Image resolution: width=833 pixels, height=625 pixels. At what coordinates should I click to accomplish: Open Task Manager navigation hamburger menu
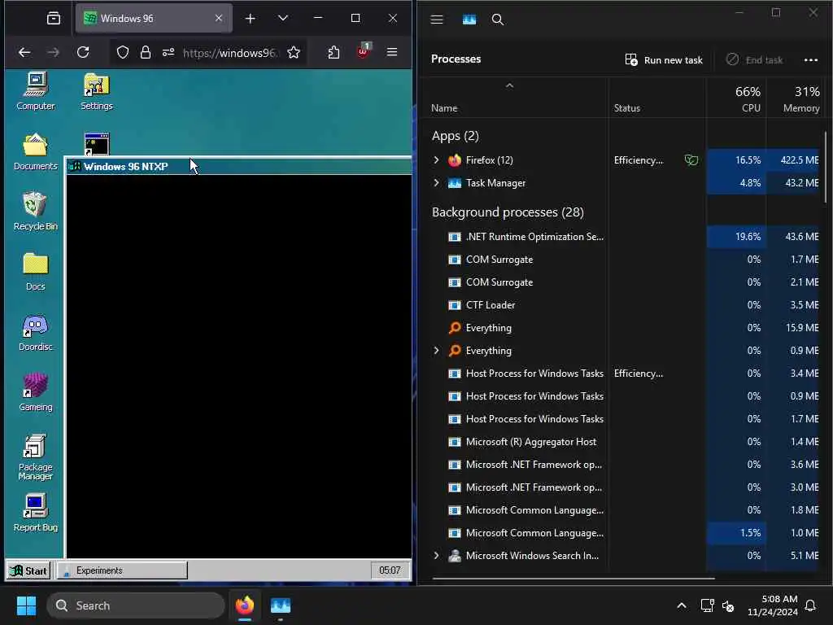pos(437,20)
